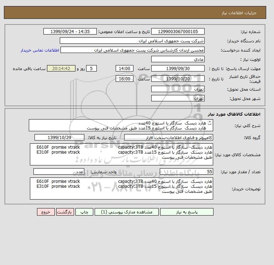Image resolution: width=274 pixels, height=265 pixels.
Task: Click the request creator field محسن ارندان
Action: [x=132, y=50]
